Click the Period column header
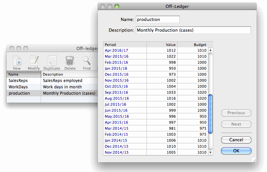This screenshot has width=267, height=172. (x=125, y=45)
